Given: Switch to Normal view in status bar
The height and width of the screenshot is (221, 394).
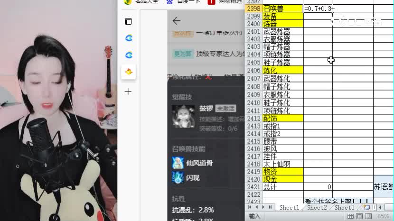Looking at the screenshot, I should click(x=350, y=216).
